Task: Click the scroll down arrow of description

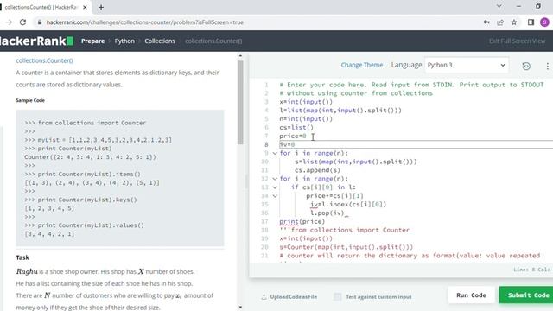Action: click(x=240, y=308)
